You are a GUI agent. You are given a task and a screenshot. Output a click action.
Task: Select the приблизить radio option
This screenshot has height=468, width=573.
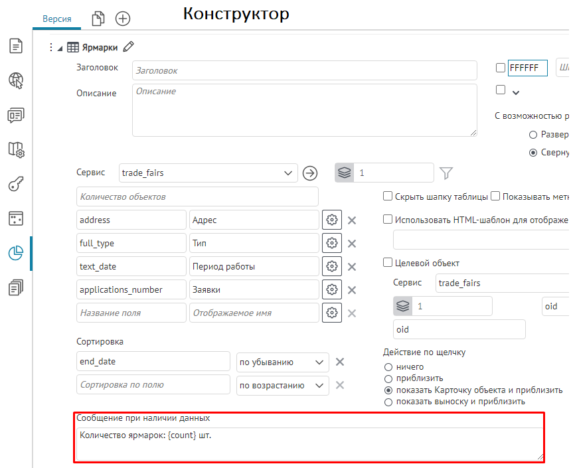point(388,378)
